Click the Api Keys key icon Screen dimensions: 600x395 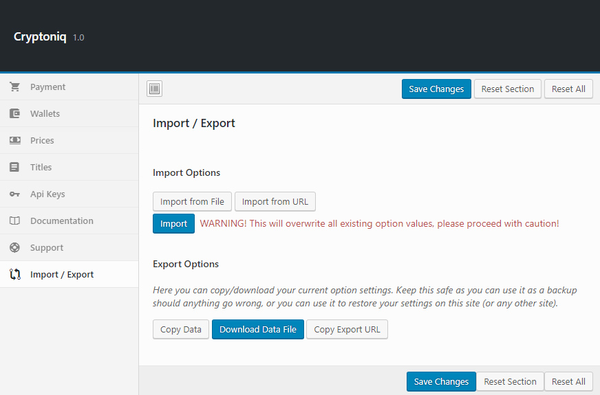(x=14, y=194)
